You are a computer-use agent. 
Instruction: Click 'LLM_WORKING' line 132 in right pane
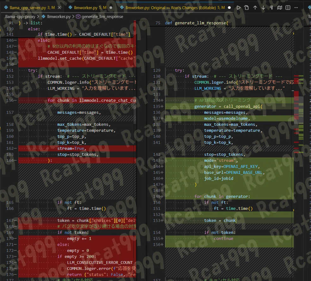[208, 89]
